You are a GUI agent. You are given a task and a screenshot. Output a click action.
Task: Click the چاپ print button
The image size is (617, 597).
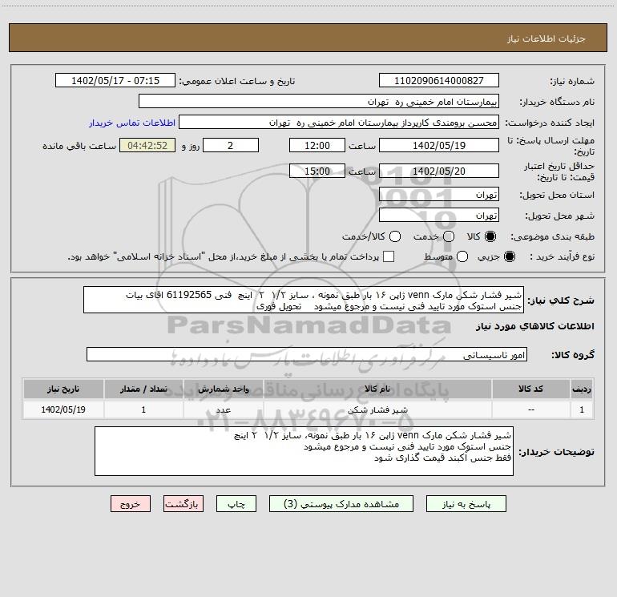pyautogui.click(x=236, y=504)
